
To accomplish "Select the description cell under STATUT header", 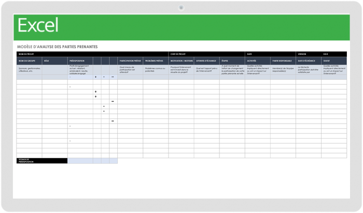I will [334, 70].
